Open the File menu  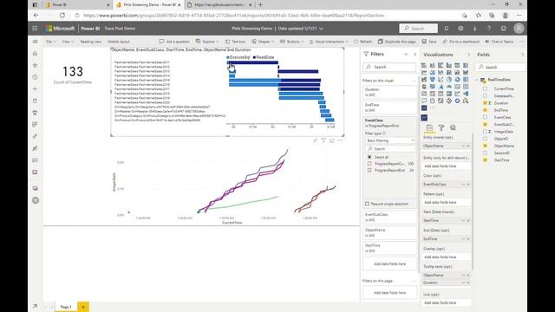[x=50, y=42]
